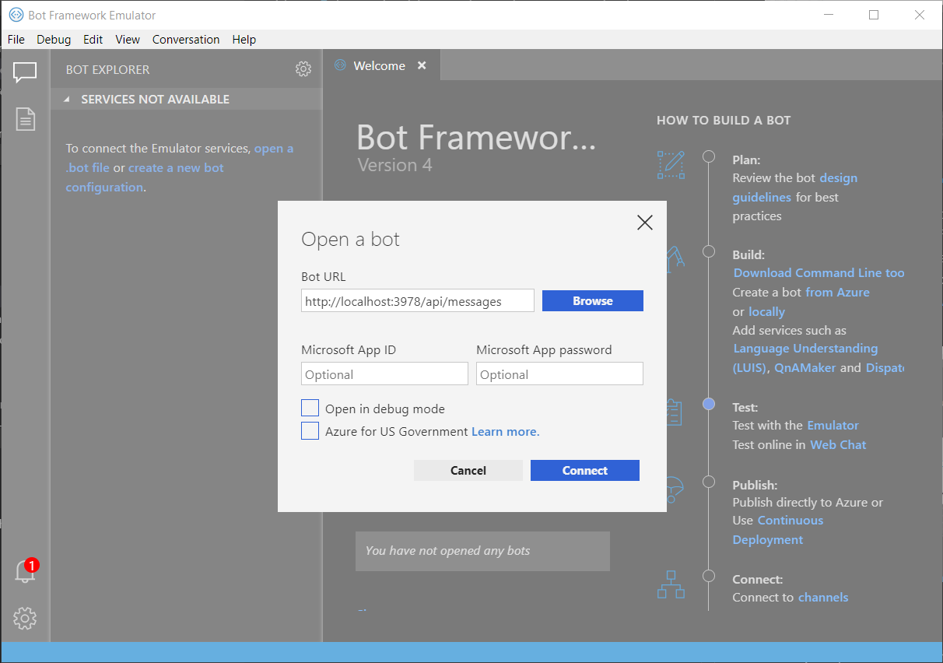Screen dimensions: 943x663
Task: Open the chat bot explorer sidebar icon
Action: 25,72
